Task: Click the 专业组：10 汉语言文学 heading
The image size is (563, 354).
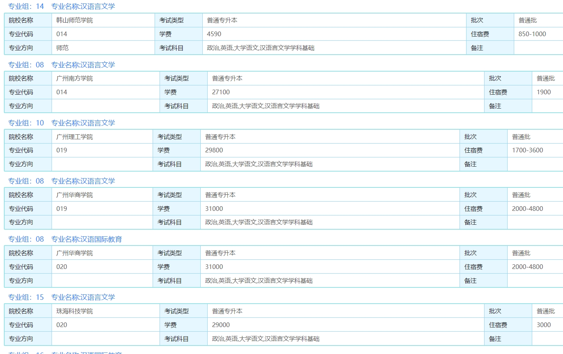Action: click(x=62, y=123)
